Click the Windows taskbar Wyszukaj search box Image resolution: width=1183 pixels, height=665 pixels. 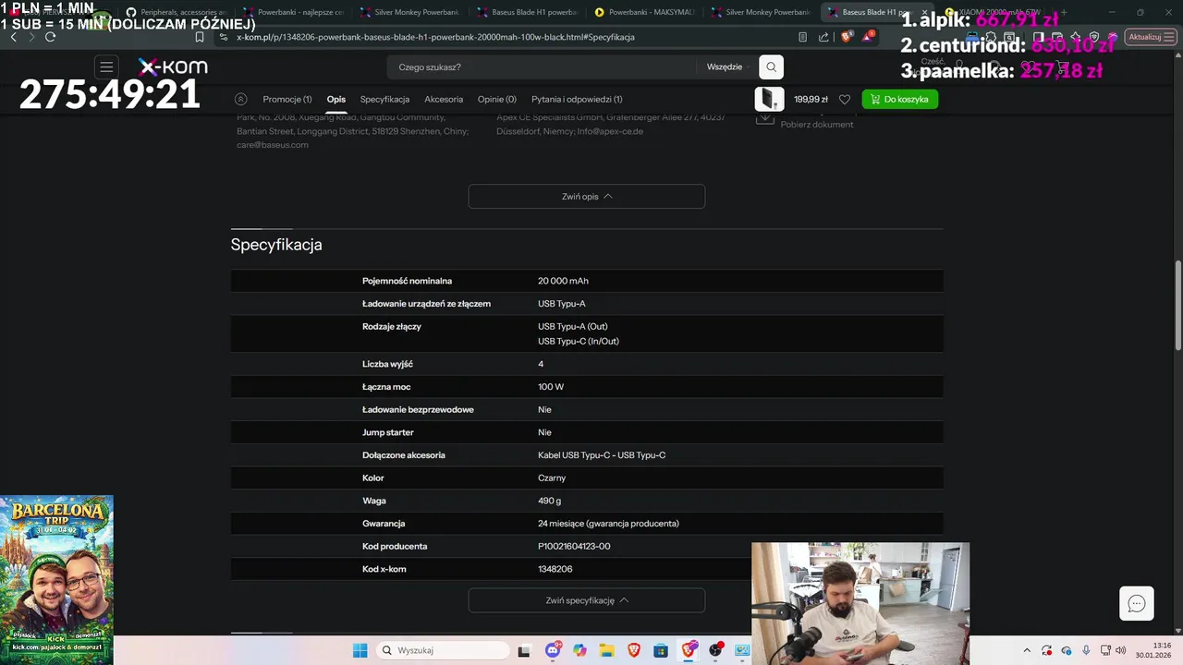pos(443,650)
